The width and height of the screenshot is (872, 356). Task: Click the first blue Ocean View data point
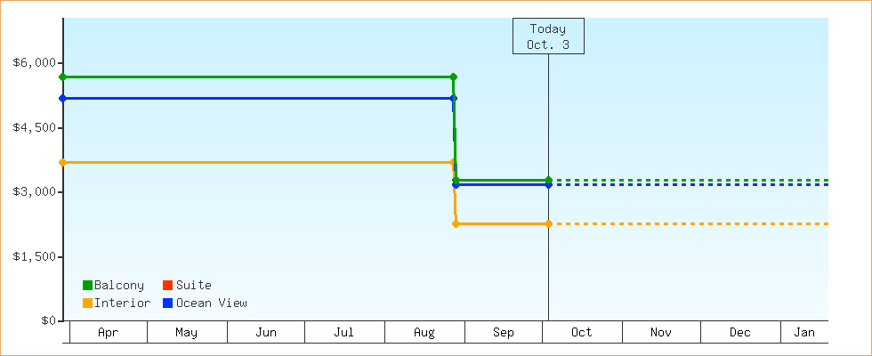[62, 98]
